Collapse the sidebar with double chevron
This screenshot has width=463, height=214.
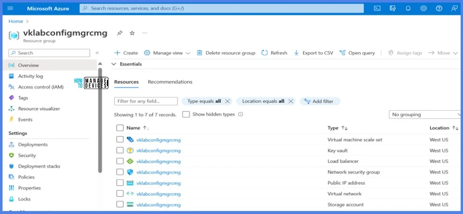[97, 53]
